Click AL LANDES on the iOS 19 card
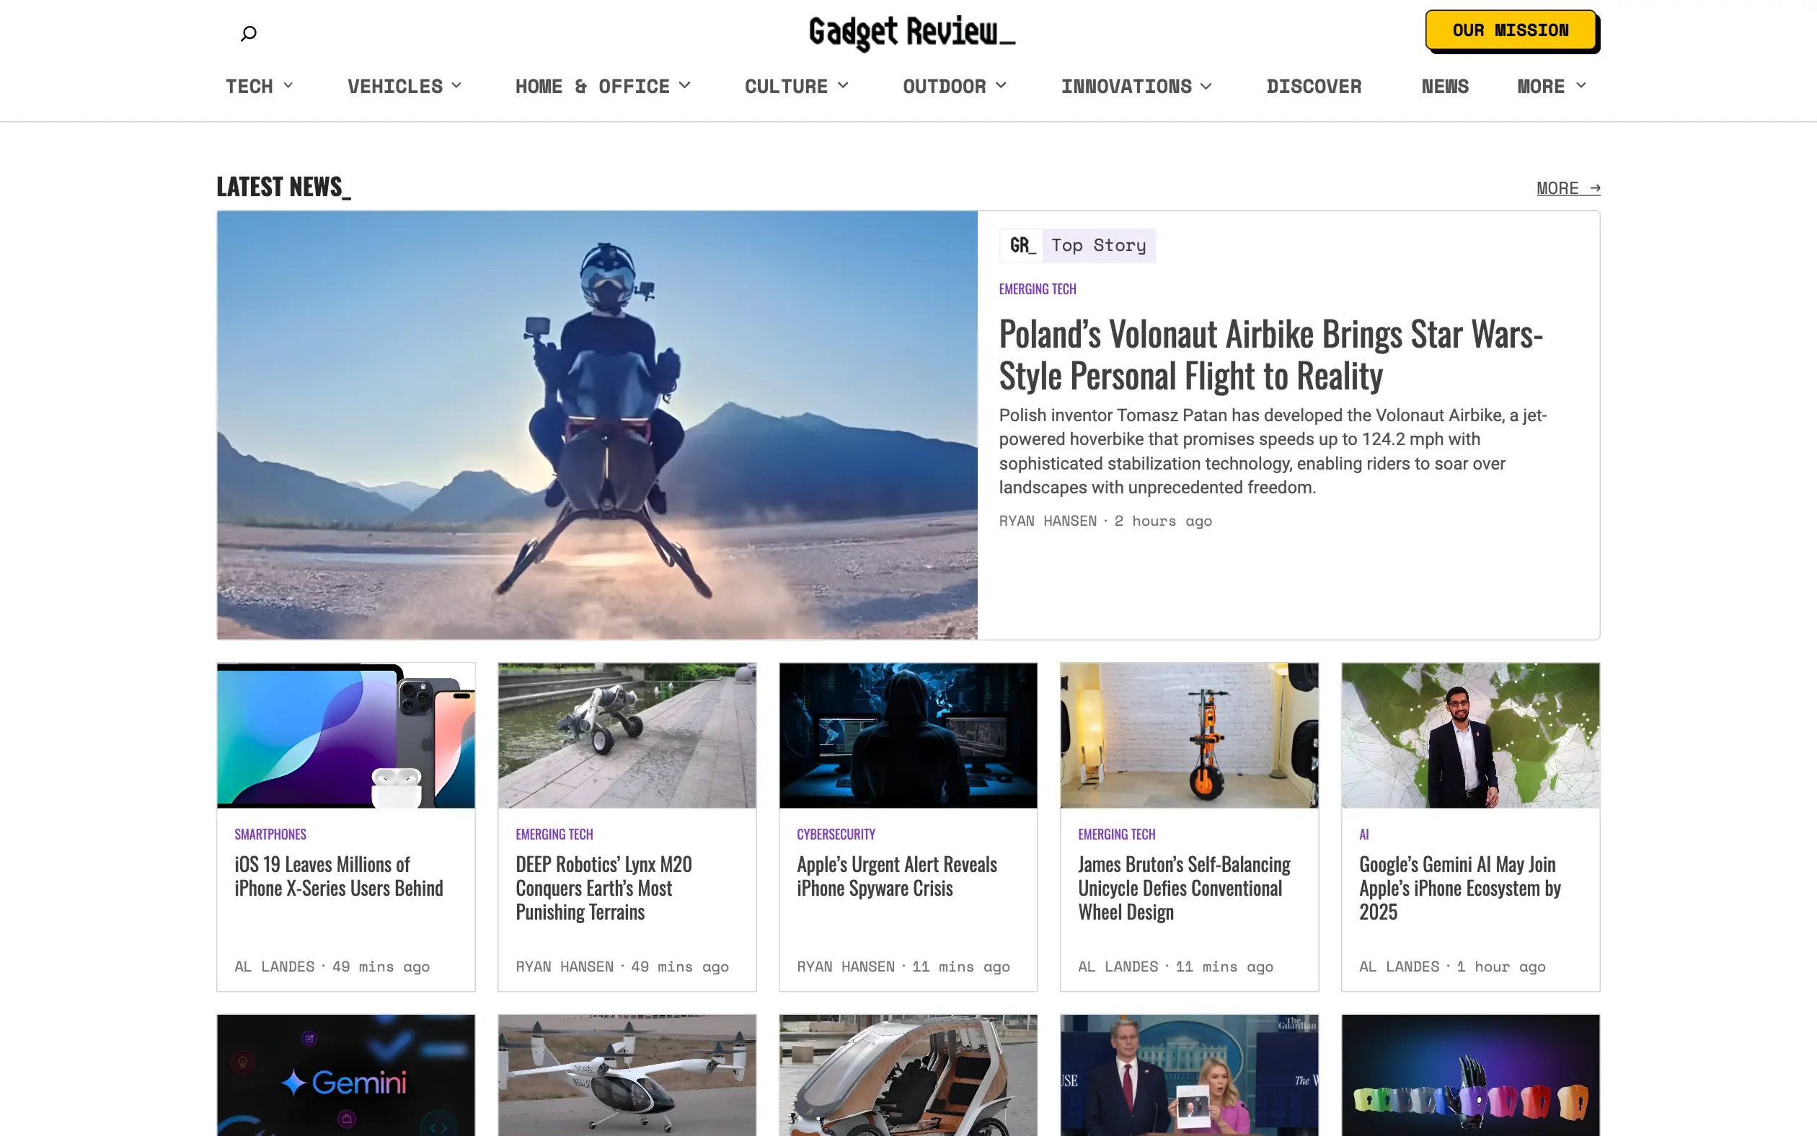 point(274,967)
